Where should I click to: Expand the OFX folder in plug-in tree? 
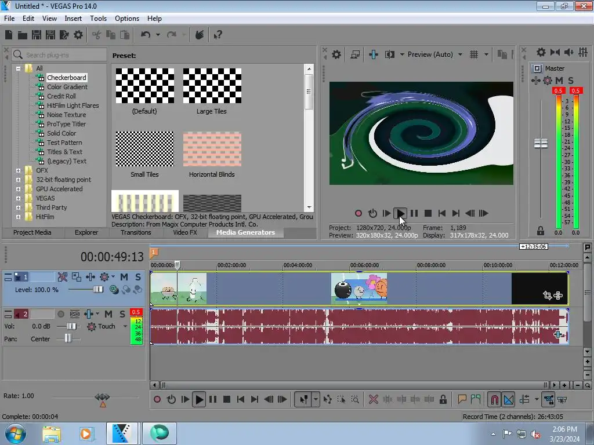coord(19,170)
